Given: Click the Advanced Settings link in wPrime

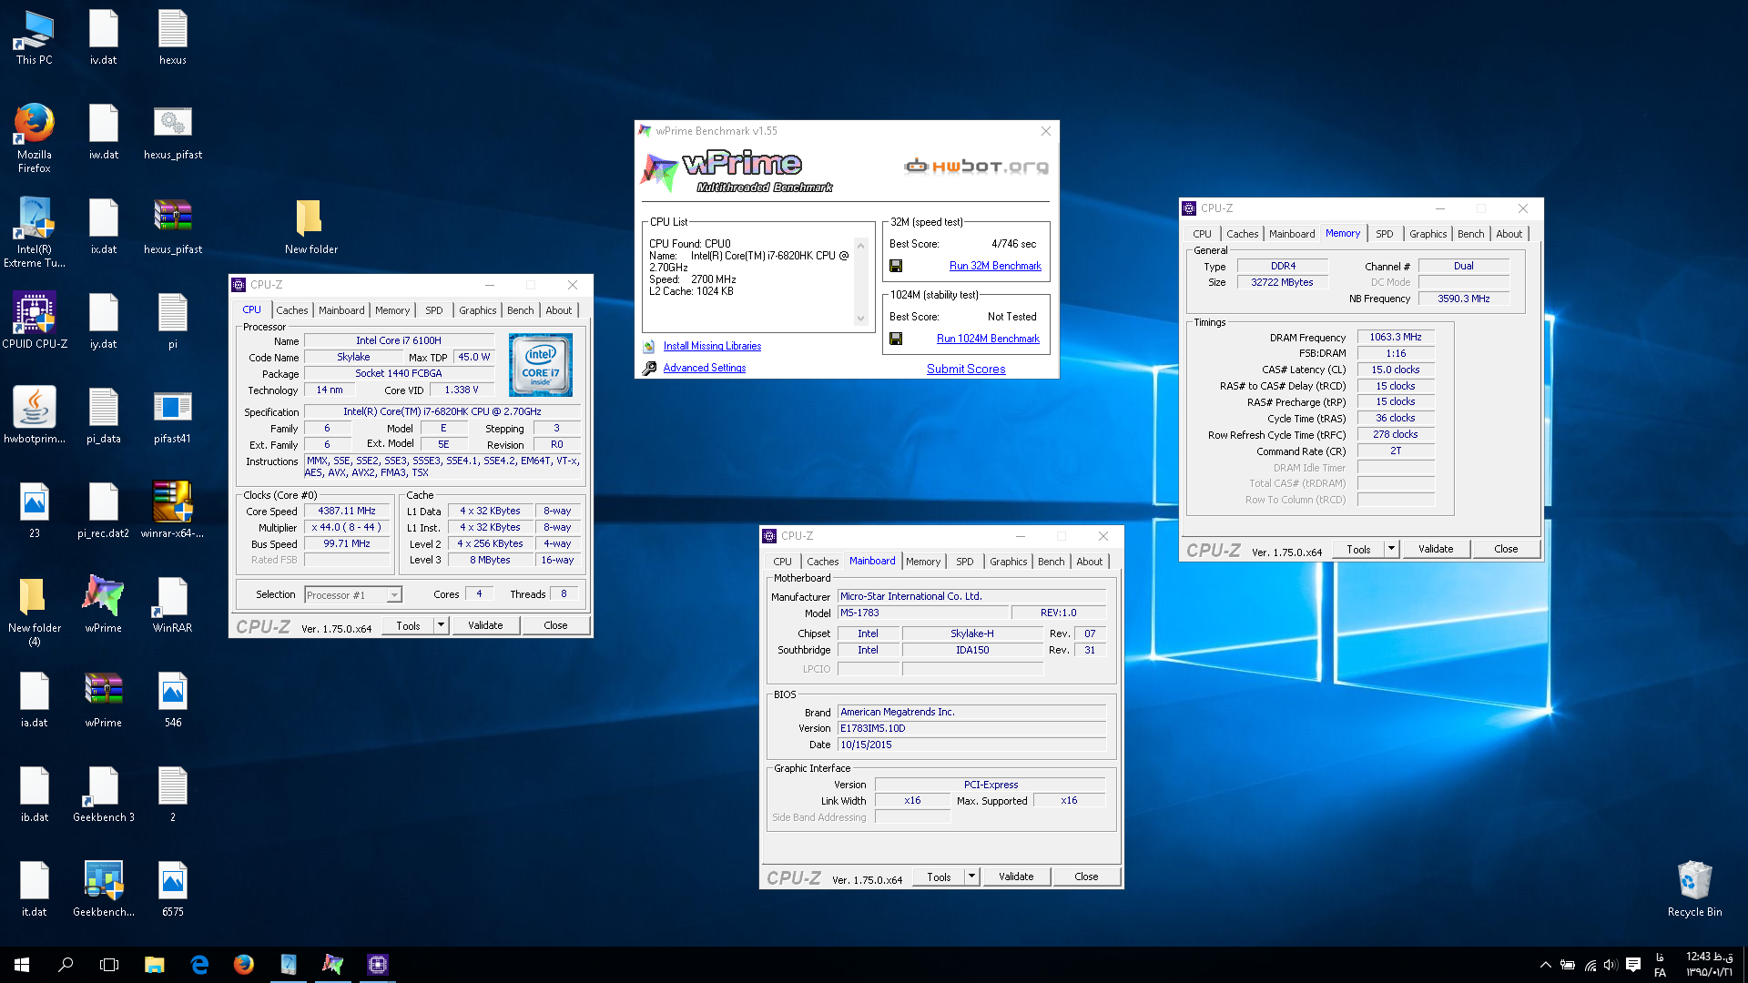Looking at the screenshot, I should (704, 368).
